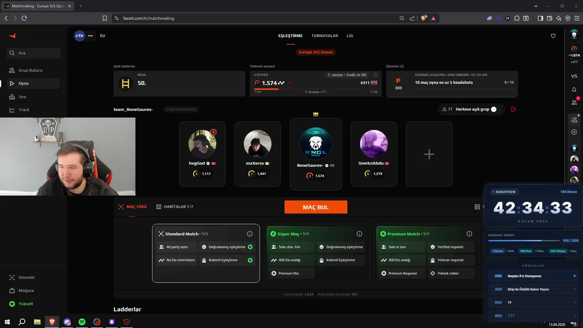Click the Europe 5v5 Queue badge
This screenshot has height=328, width=583.
316,52
